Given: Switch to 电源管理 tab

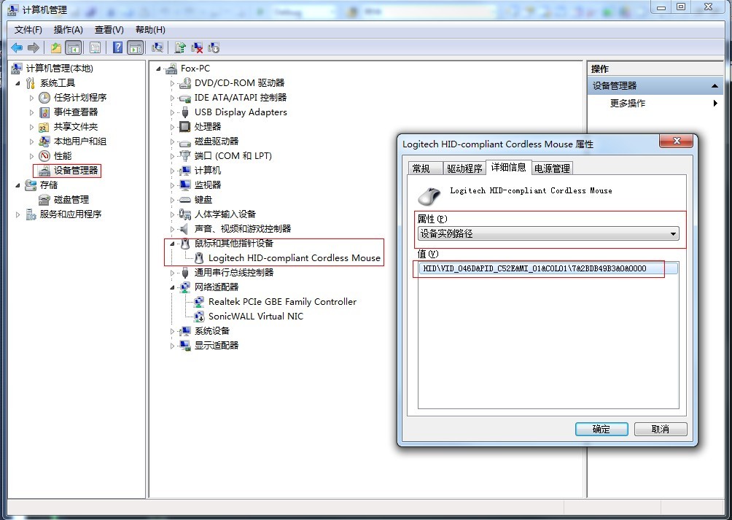Looking at the screenshot, I should [x=552, y=168].
